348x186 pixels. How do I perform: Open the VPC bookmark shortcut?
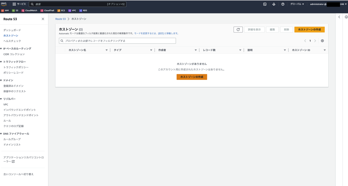coord(72,10)
